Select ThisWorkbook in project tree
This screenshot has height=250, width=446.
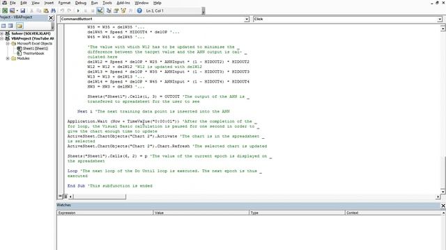pos(33,53)
